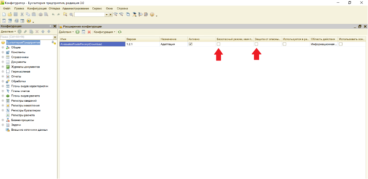
Task: Click the Copy icon in main toolbar
Action: (x=28, y=15)
